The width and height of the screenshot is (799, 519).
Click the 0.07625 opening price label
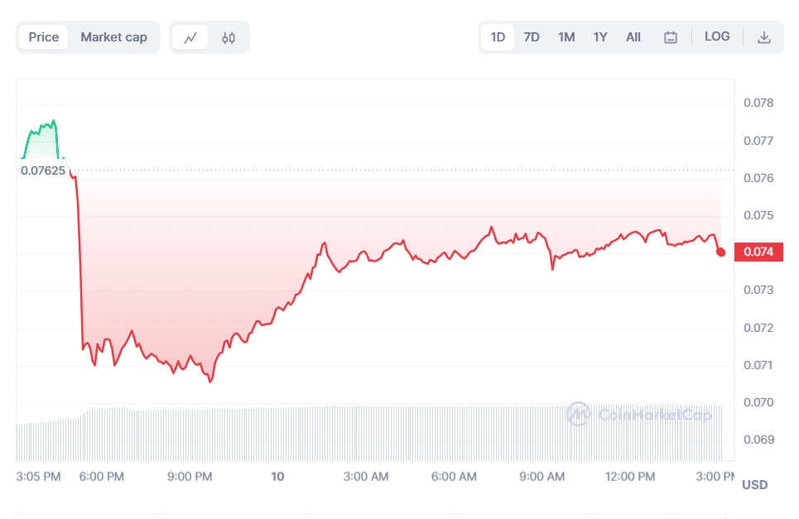click(x=43, y=171)
